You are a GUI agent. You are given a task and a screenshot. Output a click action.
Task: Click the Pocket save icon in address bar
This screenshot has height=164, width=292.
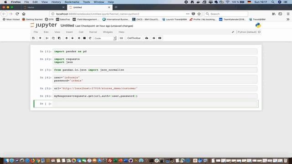(193, 14)
